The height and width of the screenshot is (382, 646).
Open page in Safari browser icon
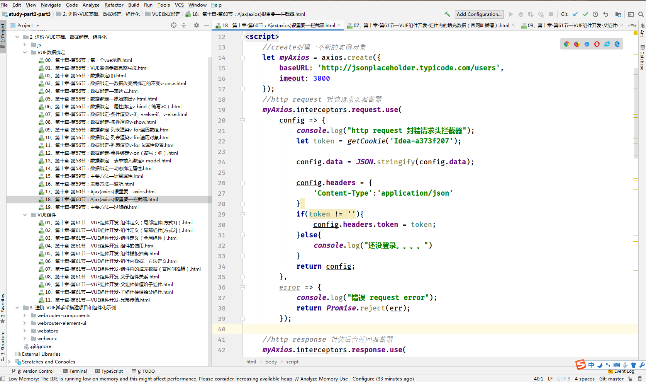(587, 44)
